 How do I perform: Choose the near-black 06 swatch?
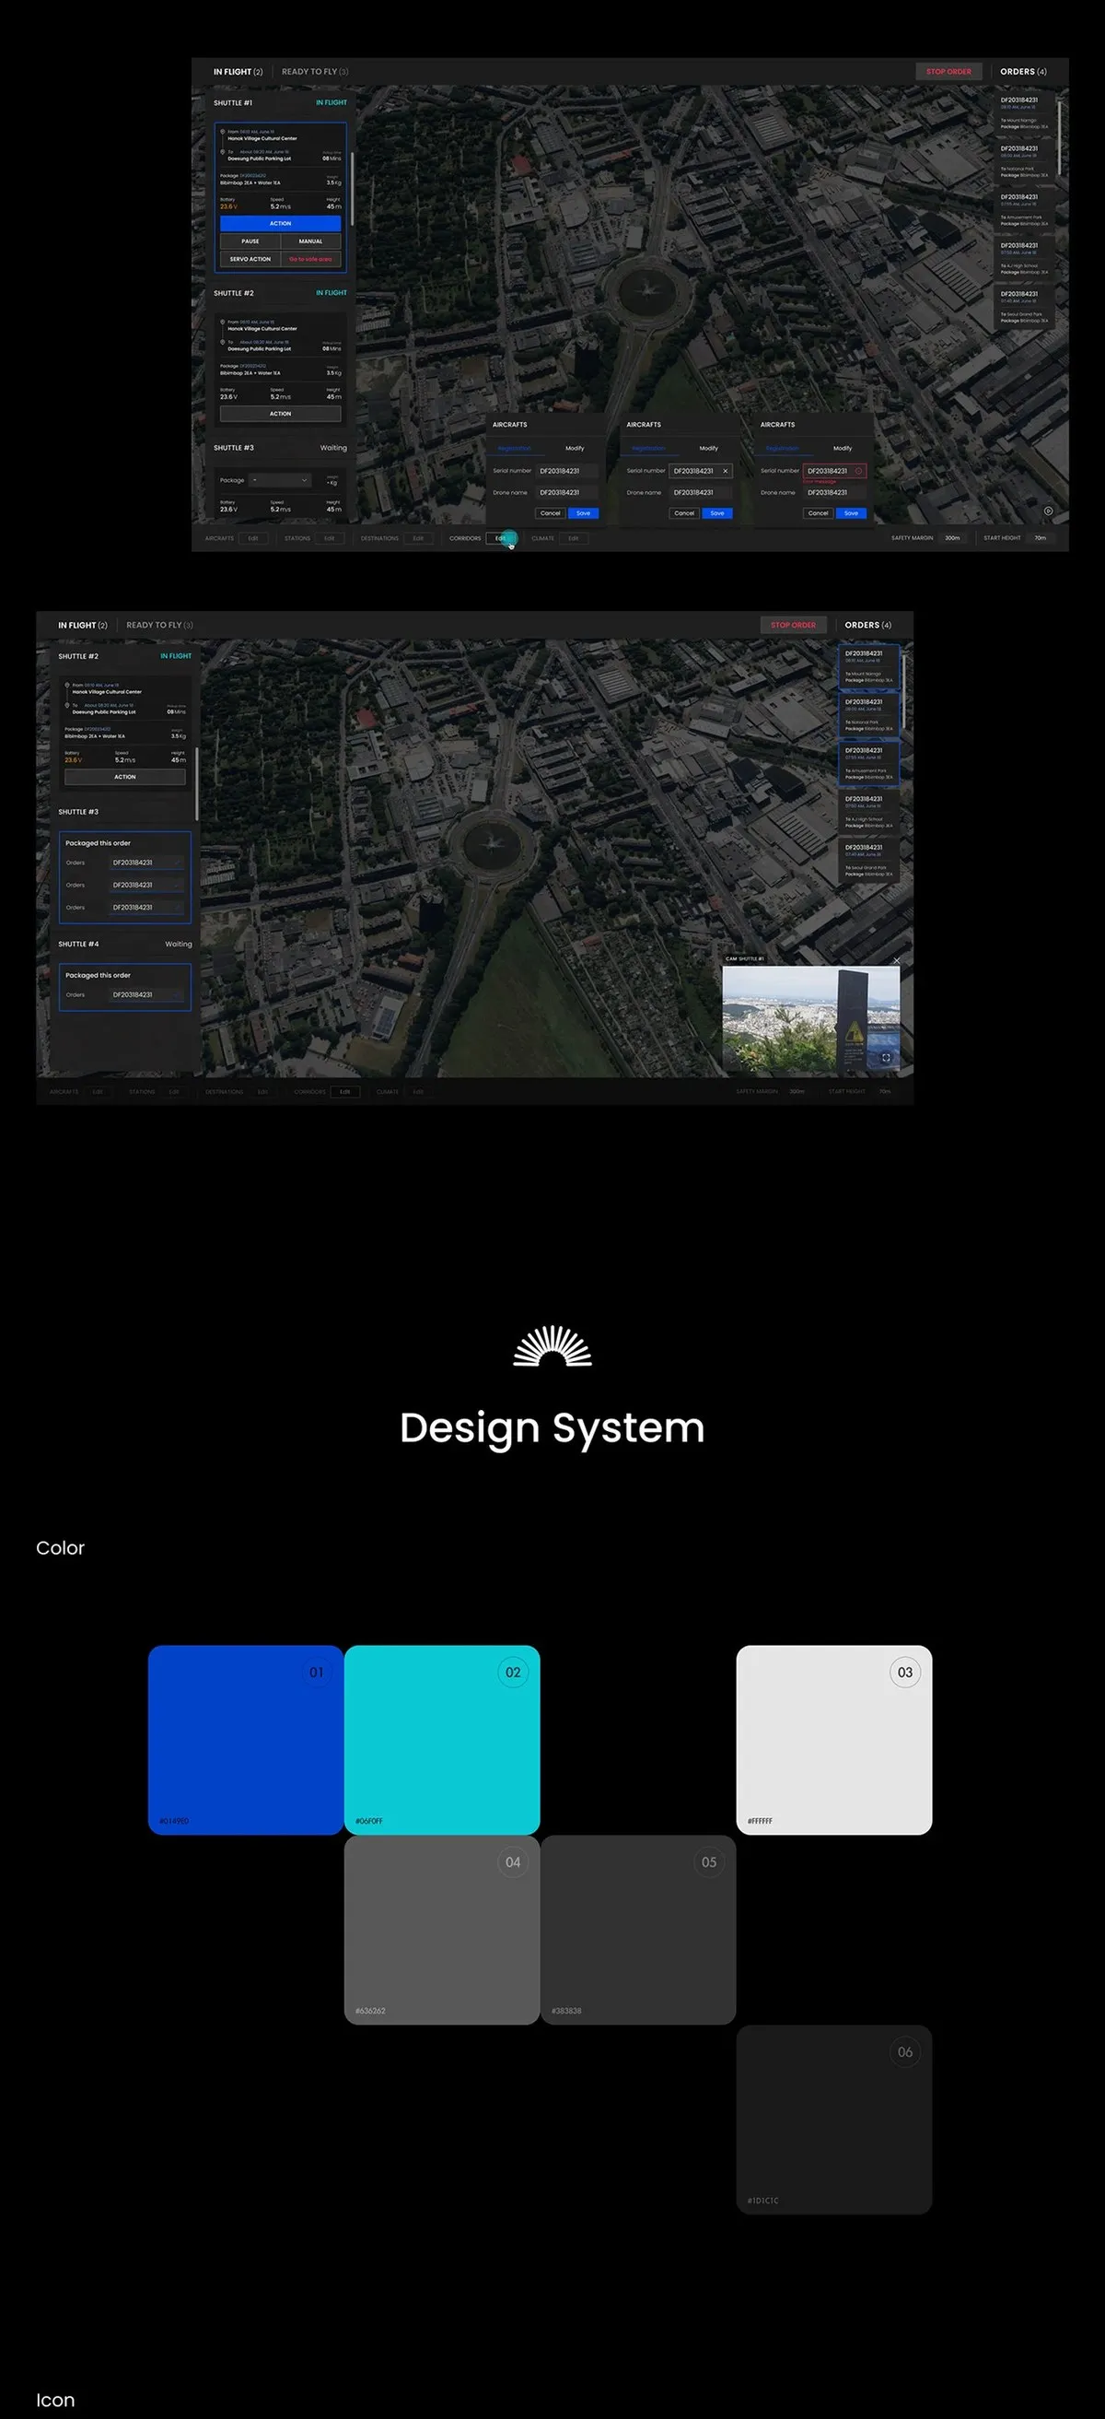834,2120
